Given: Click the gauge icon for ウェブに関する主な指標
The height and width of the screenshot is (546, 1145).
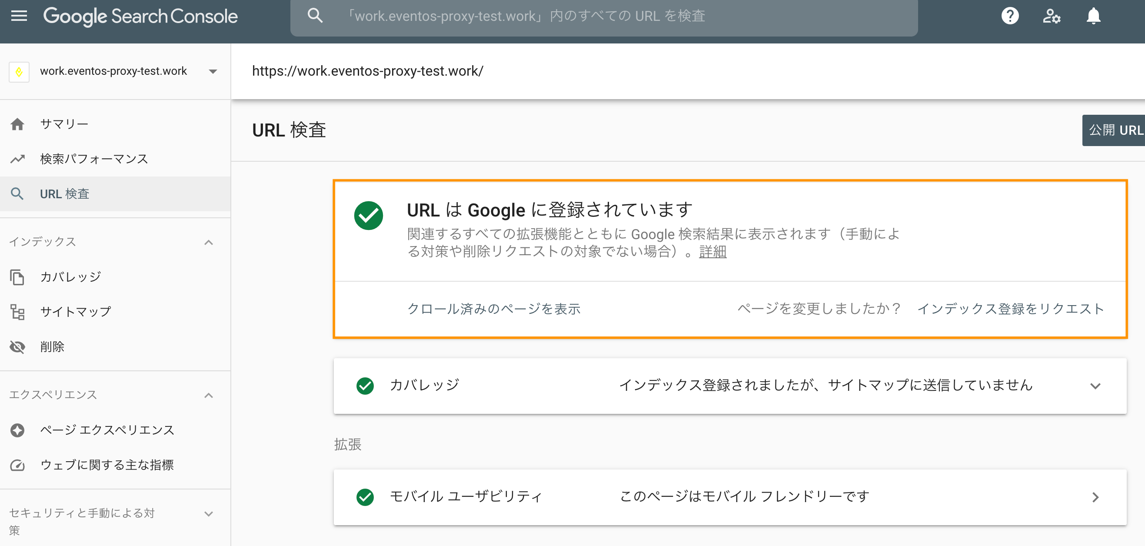Looking at the screenshot, I should point(17,465).
